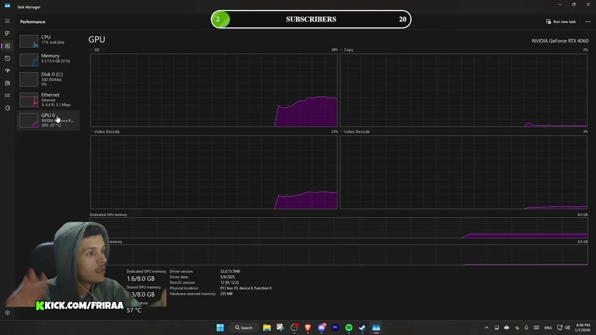This screenshot has height=335, width=596.
Task: Click the driver version 32.0.15.7640 value
Action: 230,271
